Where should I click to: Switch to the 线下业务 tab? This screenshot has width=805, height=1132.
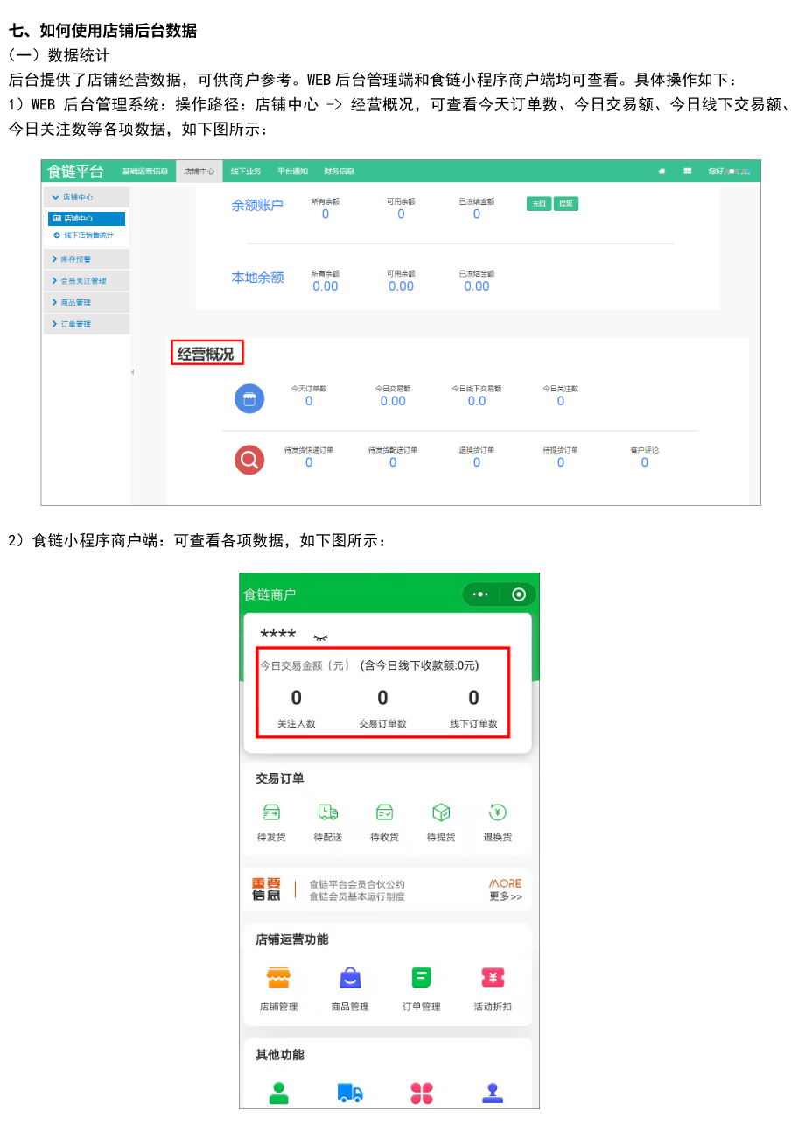point(245,172)
